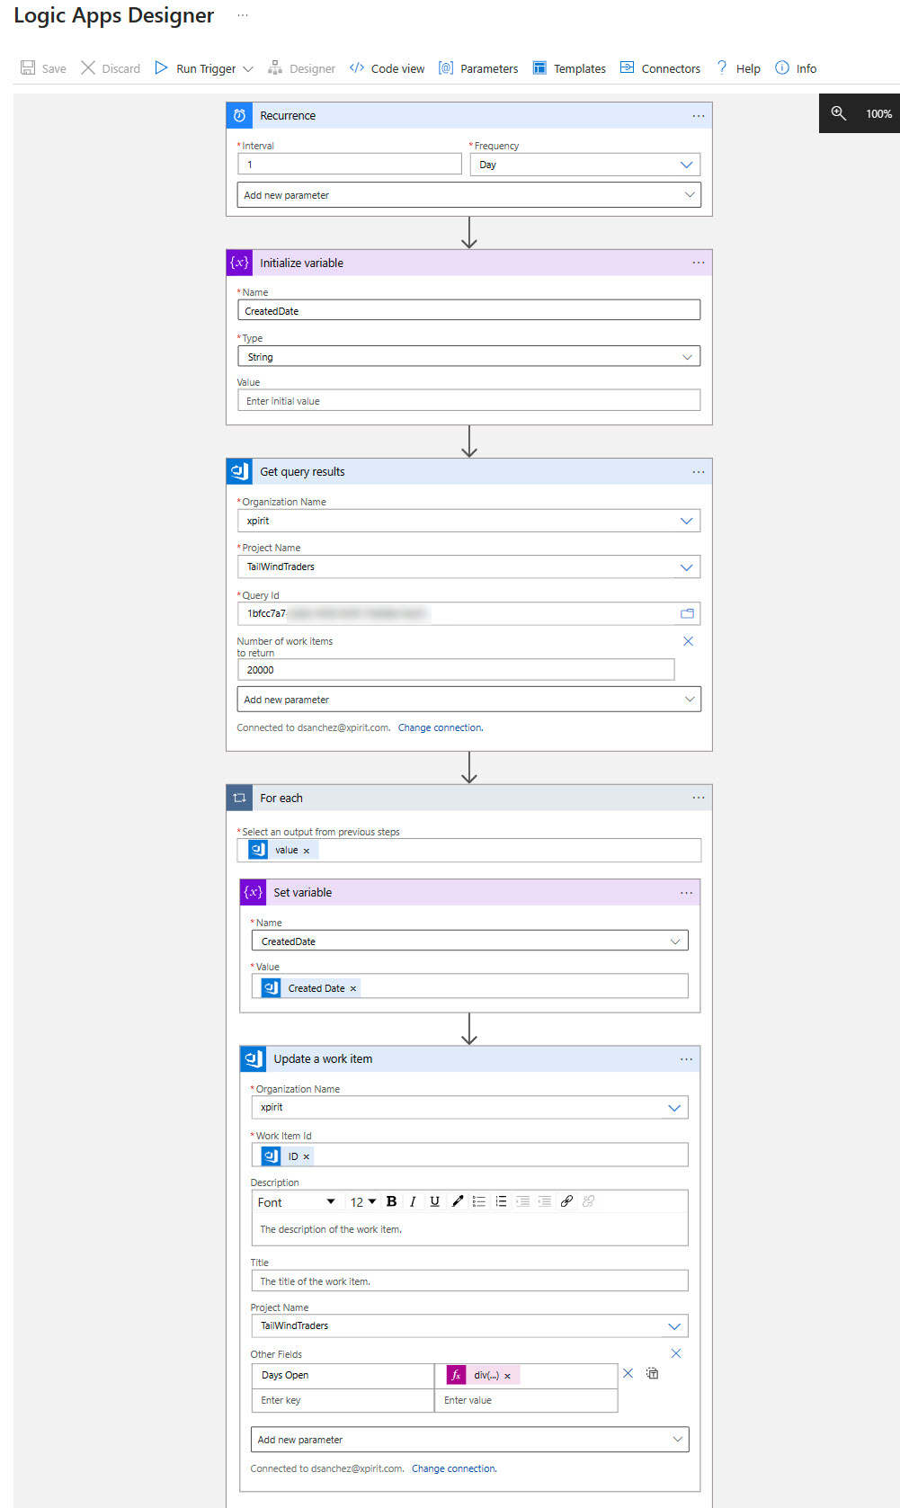The width and height of the screenshot is (900, 1508).
Task: Open the Type dropdown showing String
Action: (x=687, y=357)
